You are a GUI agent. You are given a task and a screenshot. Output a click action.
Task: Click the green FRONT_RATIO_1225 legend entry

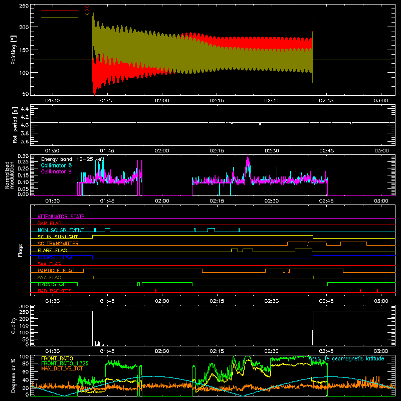tap(65, 363)
